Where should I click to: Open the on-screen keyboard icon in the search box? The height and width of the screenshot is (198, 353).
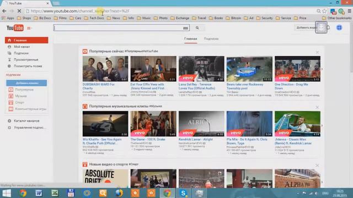185,28
